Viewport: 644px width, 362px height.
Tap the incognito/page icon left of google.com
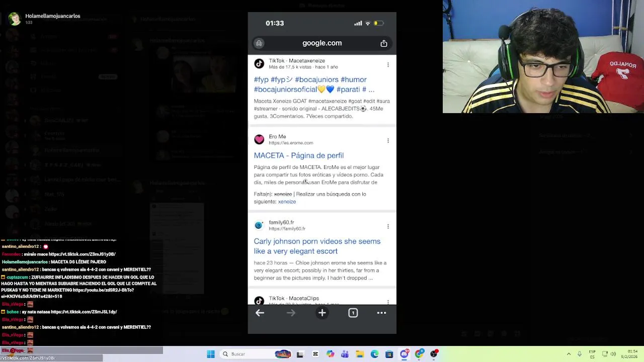[x=259, y=43]
